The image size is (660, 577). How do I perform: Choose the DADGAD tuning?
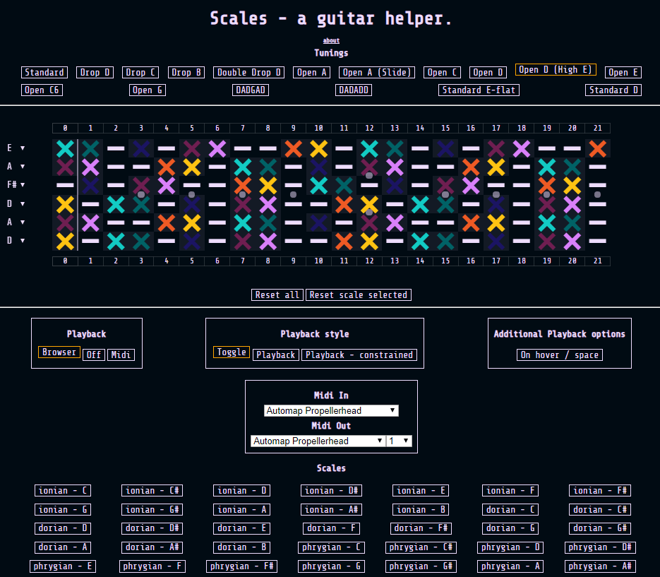[x=251, y=90]
